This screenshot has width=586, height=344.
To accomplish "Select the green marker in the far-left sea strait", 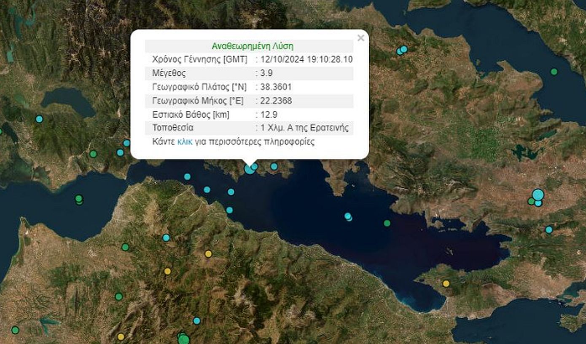I will coord(79,199).
